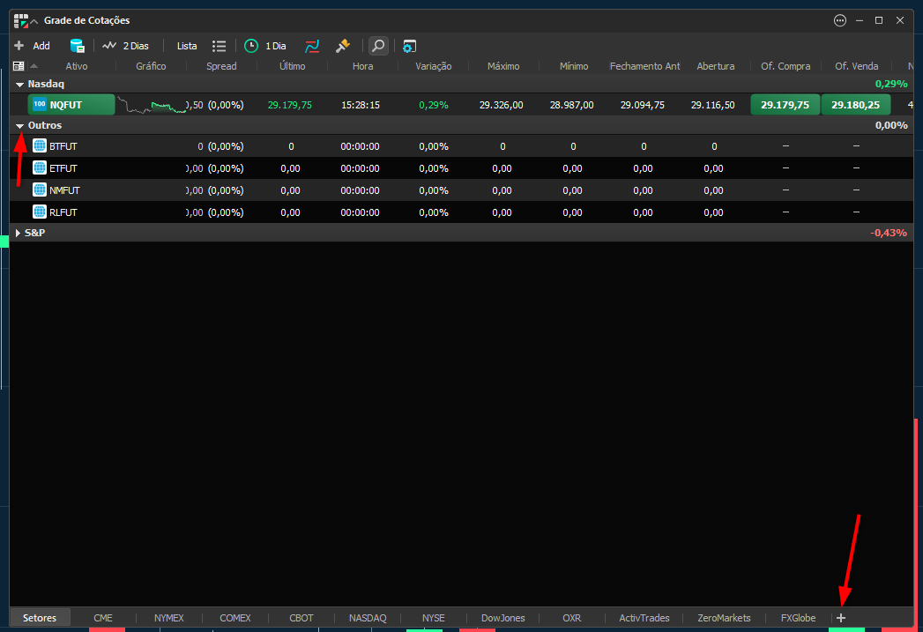Open the database icon next to Add
923x632 pixels.
tap(77, 46)
